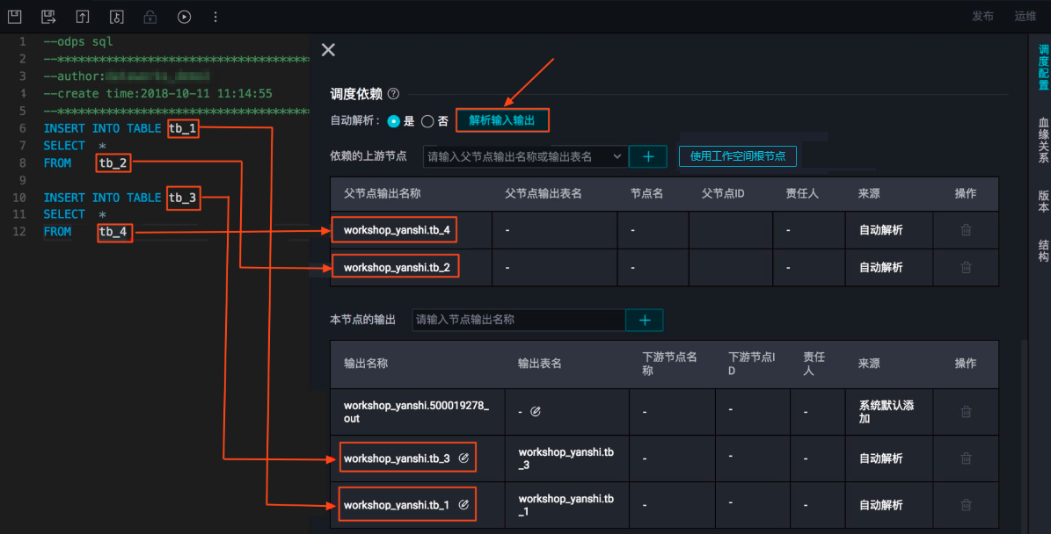This screenshot has height=534, width=1051.
Task: Click tb_3 in code line 10
Action: (182, 198)
